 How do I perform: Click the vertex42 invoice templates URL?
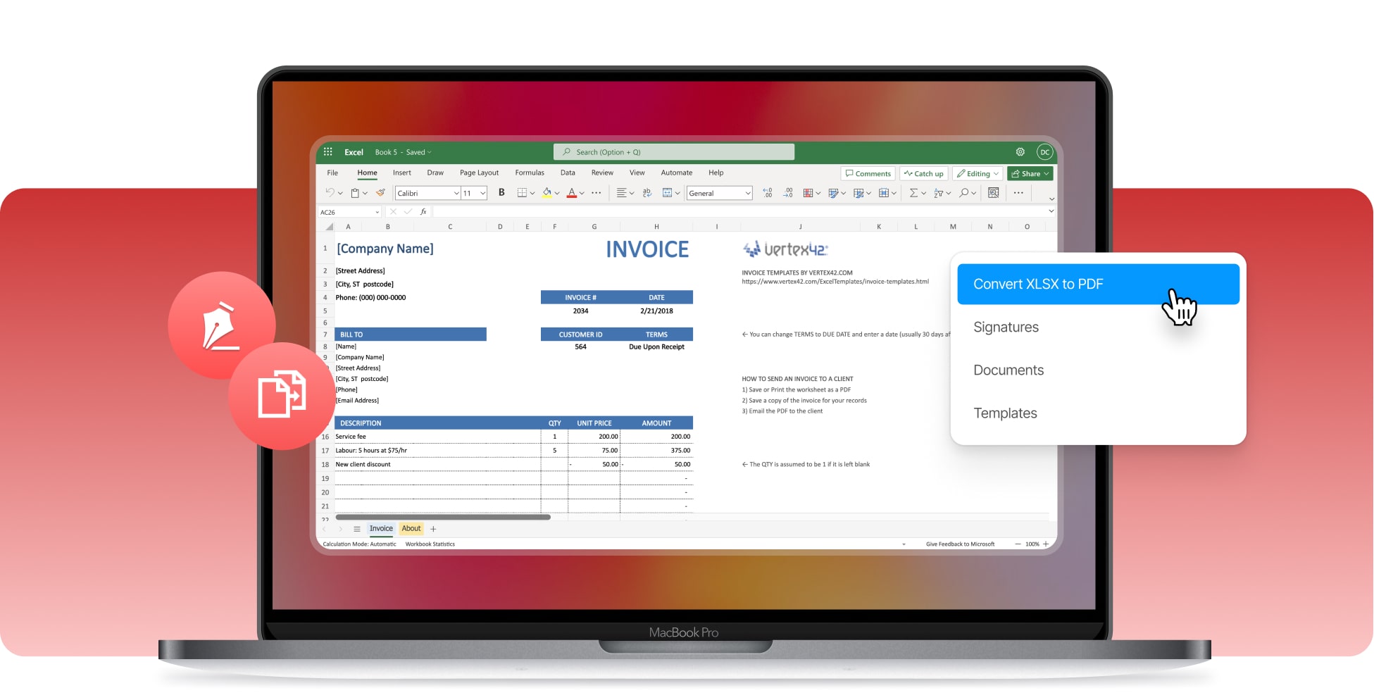835,282
